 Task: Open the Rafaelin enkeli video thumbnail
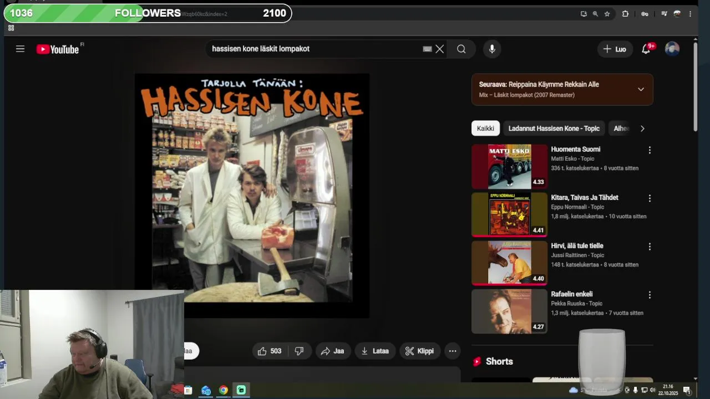pyautogui.click(x=509, y=311)
